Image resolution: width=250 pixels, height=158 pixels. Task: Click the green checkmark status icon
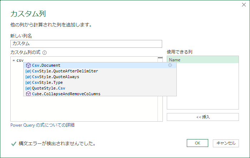(14, 144)
